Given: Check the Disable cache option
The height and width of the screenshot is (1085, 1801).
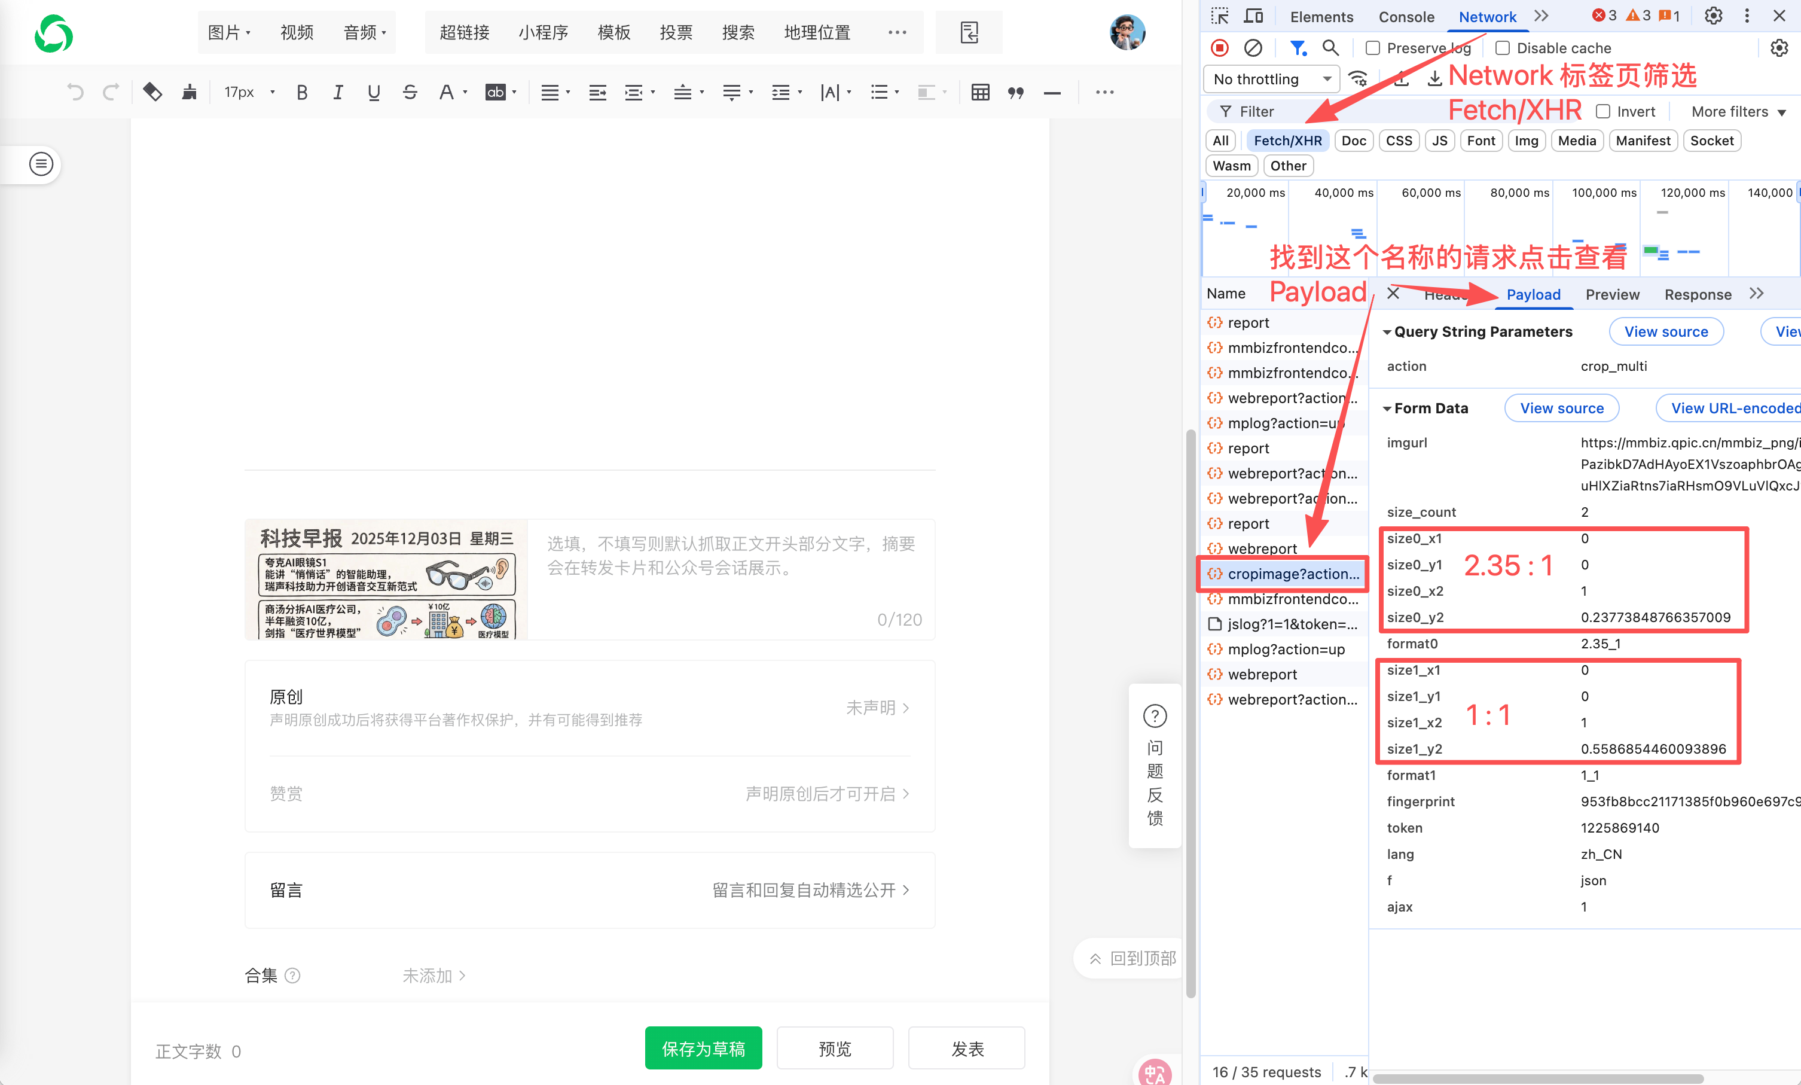Looking at the screenshot, I should tap(1503, 48).
